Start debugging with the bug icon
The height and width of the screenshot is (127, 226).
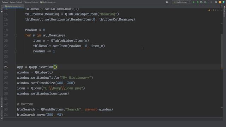[198, 2]
